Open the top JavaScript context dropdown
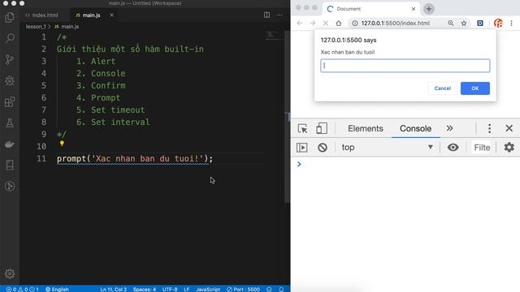The image size is (520, 292). (x=388, y=148)
